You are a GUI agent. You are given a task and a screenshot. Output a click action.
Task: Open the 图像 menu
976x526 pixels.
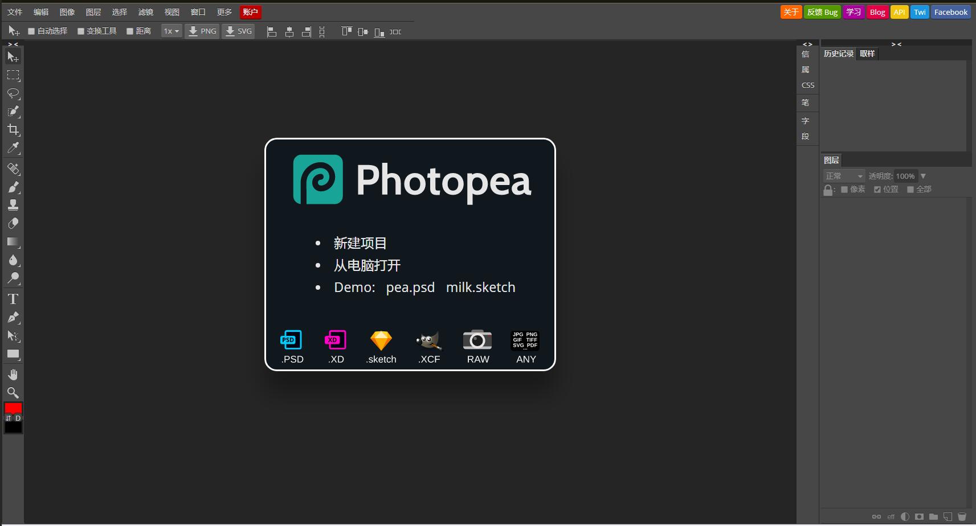point(67,12)
